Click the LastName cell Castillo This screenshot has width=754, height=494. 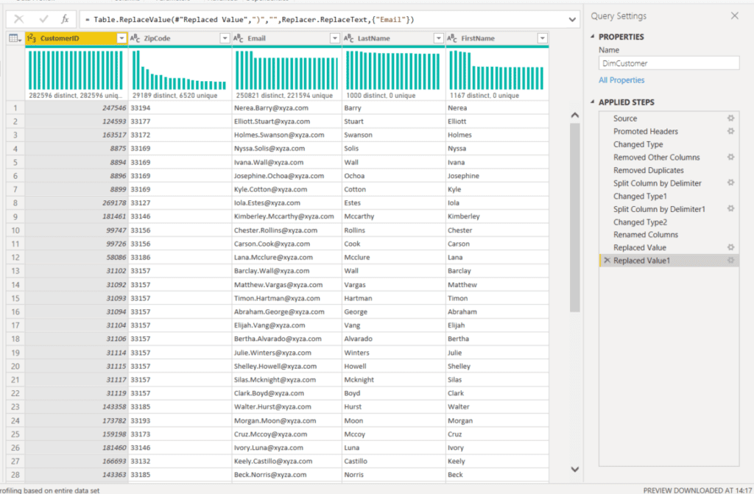pos(394,462)
